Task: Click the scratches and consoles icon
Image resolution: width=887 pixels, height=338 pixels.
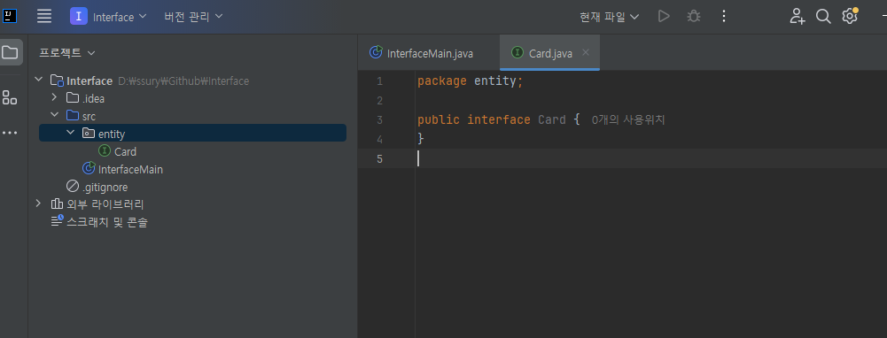Action: [x=57, y=221]
